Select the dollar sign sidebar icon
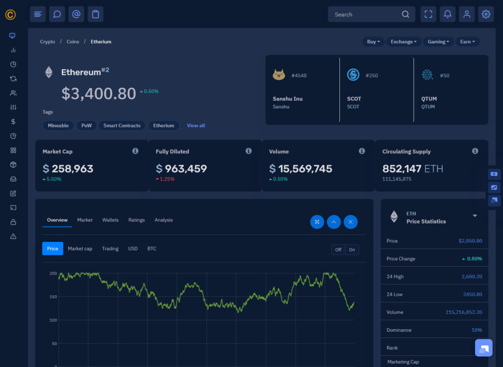Image resolution: width=503 pixels, height=367 pixels. point(13,121)
